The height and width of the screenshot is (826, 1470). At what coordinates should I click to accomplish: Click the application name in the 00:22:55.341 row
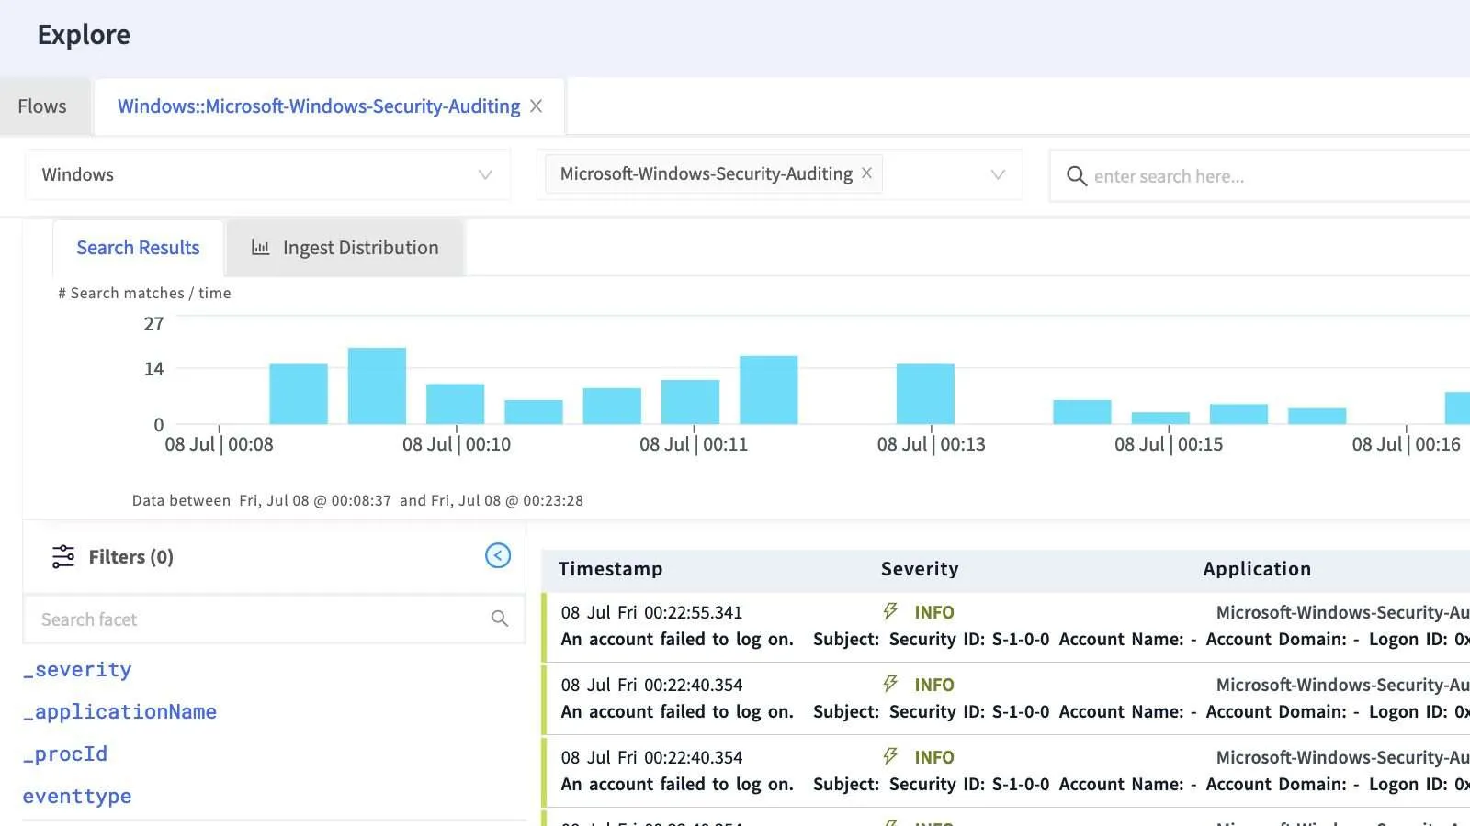[1342, 612]
